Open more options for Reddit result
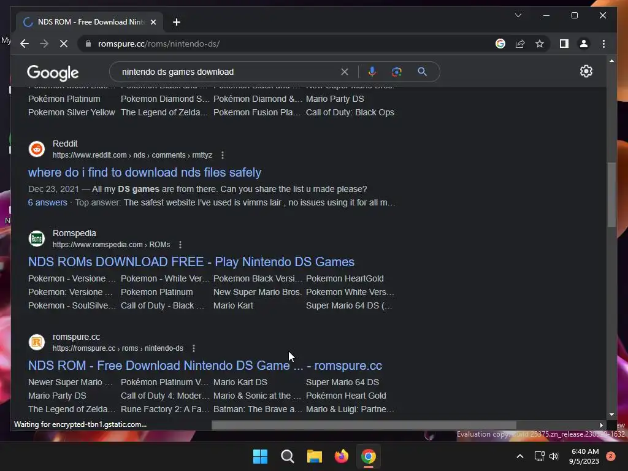628x471 pixels. pyautogui.click(x=223, y=155)
